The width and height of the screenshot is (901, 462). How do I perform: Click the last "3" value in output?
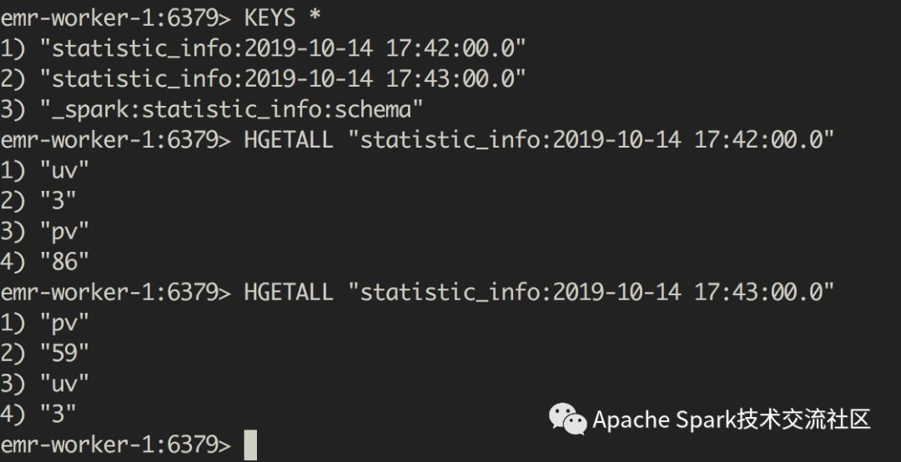58,414
